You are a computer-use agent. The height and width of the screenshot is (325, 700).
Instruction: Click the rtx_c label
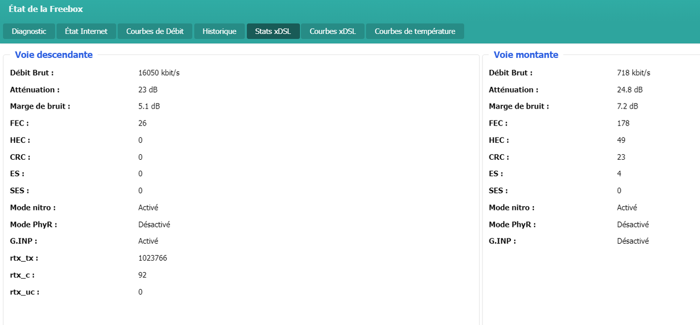(22, 275)
